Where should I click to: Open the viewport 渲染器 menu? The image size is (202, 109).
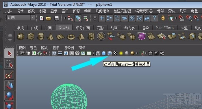tap(69, 48)
